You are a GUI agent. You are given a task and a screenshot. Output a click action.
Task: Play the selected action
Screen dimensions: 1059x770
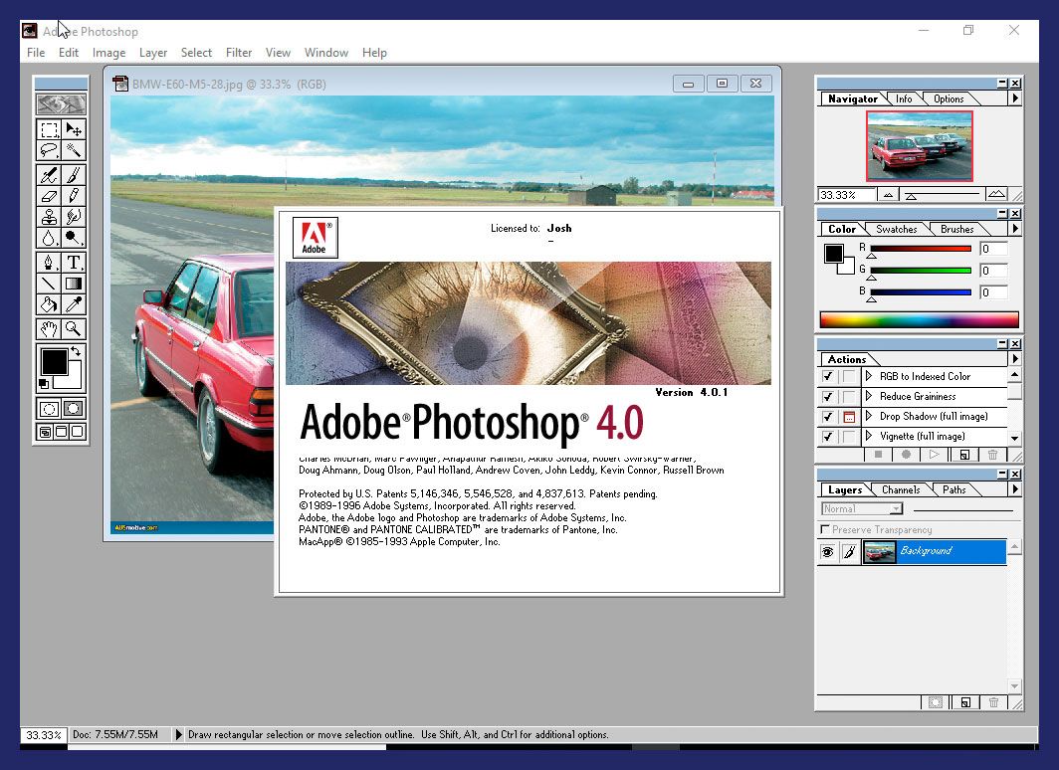click(934, 455)
